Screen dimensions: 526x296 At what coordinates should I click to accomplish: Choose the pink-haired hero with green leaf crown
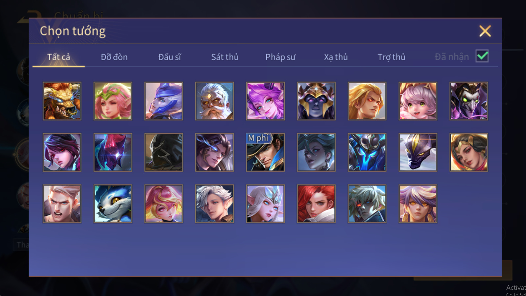coord(113,101)
